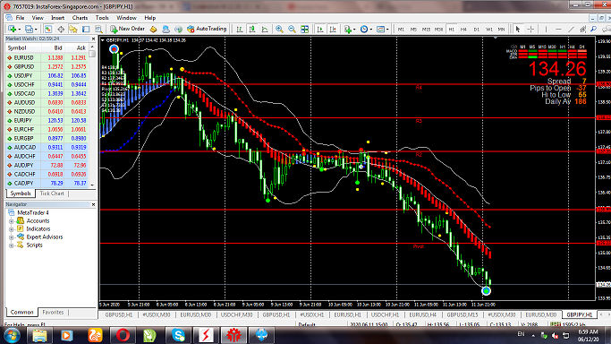611x344 pixels.
Task: Open the USDCHF,M30 chart tab
Action: [x=236, y=314]
